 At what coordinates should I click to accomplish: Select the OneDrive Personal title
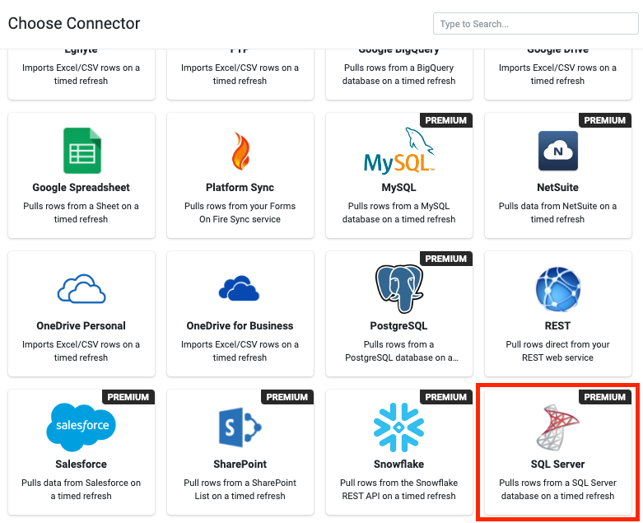pyautogui.click(x=82, y=325)
